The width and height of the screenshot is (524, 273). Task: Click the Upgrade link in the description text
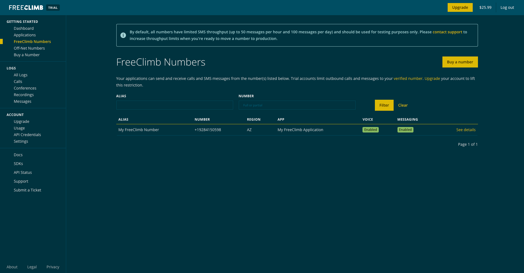tap(432, 79)
